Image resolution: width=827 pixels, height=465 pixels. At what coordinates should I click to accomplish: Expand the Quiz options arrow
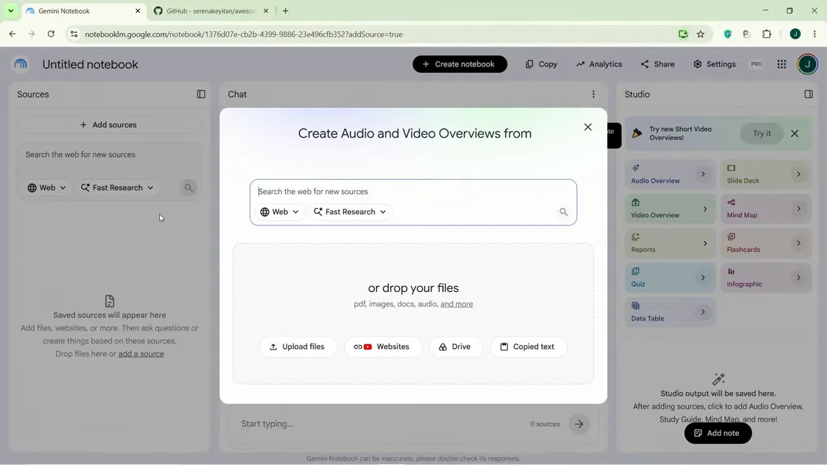coord(703,278)
